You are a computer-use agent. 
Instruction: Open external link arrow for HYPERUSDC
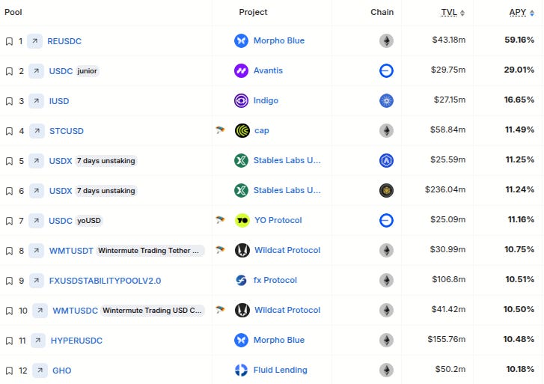(38, 341)
